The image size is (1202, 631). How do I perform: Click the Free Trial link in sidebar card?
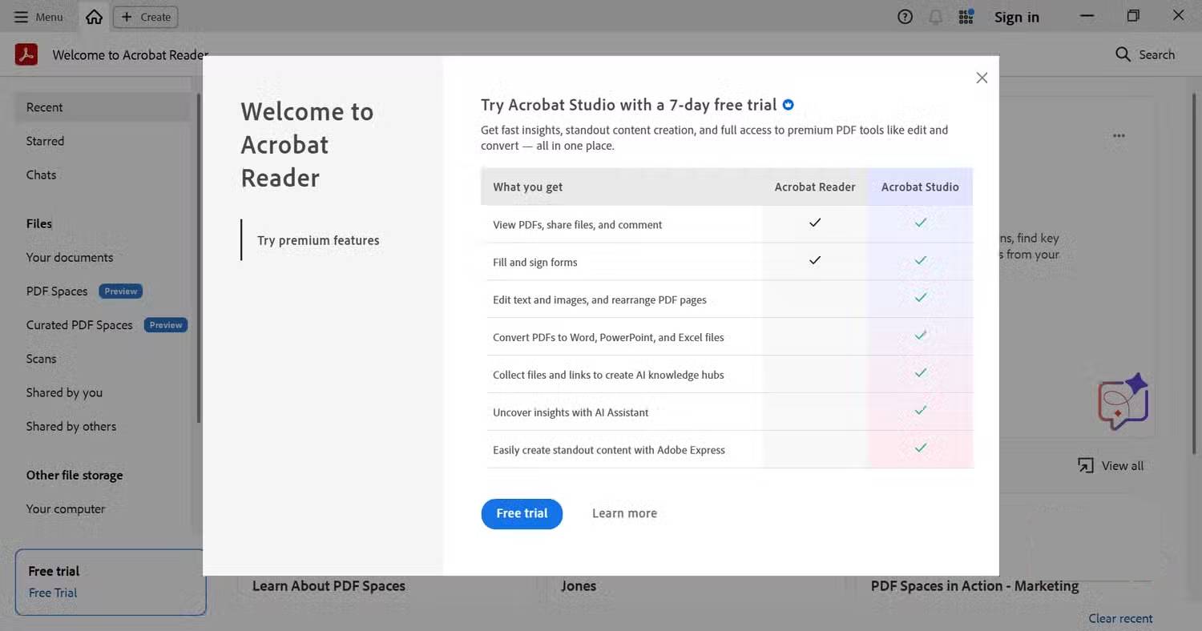pos(53,593)
